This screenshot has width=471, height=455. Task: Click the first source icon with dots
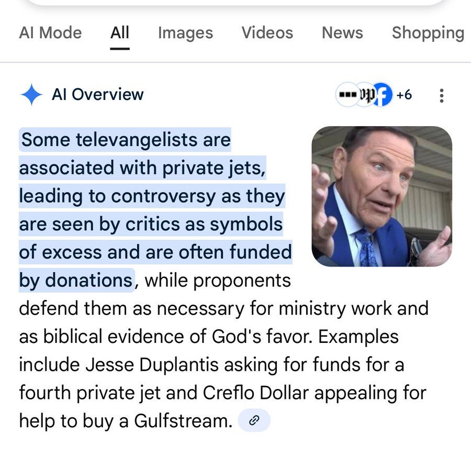pyautogui.click(x=347, y=95)
